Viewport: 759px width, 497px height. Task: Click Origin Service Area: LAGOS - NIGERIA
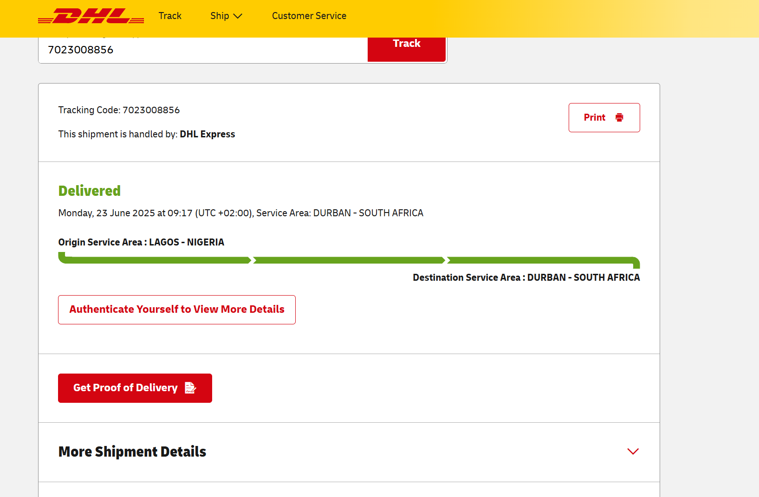141,242
